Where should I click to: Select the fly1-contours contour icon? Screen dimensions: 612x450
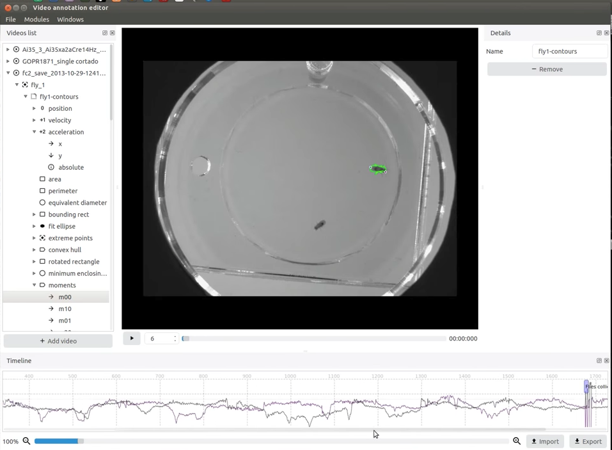pos(33,96)
